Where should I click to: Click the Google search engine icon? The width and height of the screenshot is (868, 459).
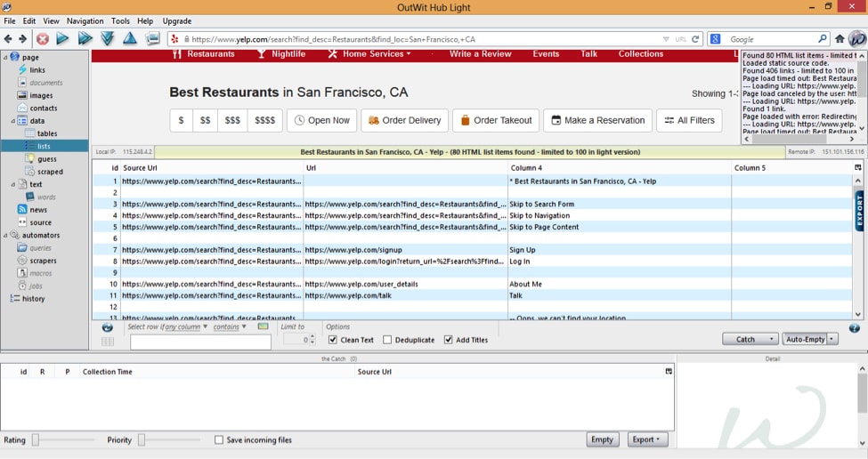point(715,39)
